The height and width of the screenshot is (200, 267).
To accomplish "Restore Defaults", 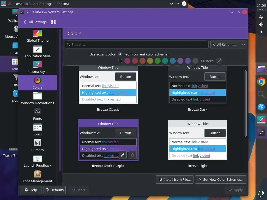I will pos(55,190).
